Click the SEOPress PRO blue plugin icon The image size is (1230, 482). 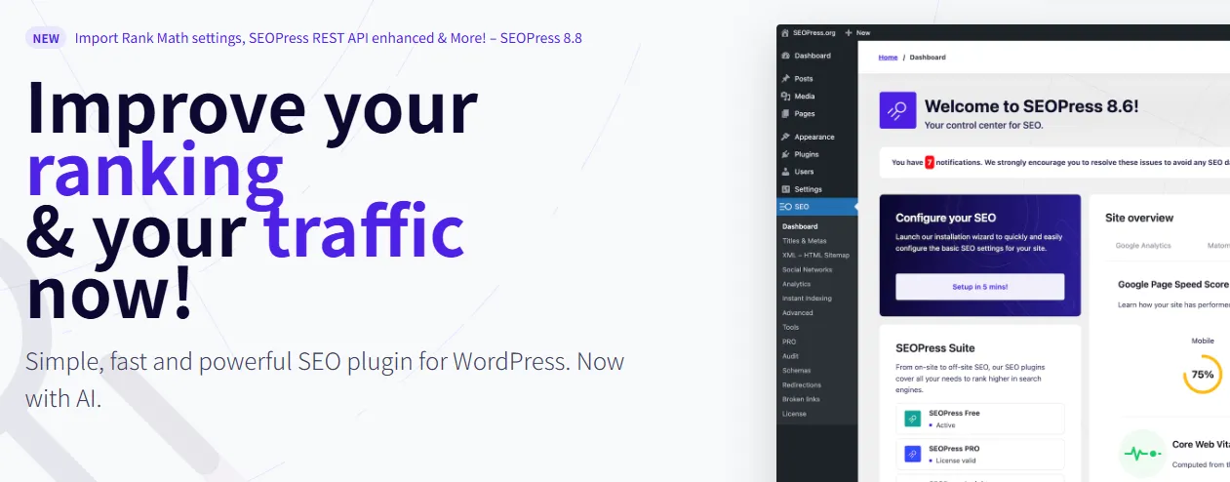tap(912, 454)
